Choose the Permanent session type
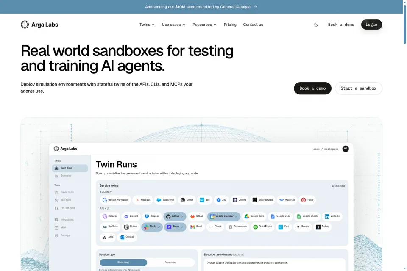Image resolution: width=407 pixels, height=271 pixels. [170, 263]
